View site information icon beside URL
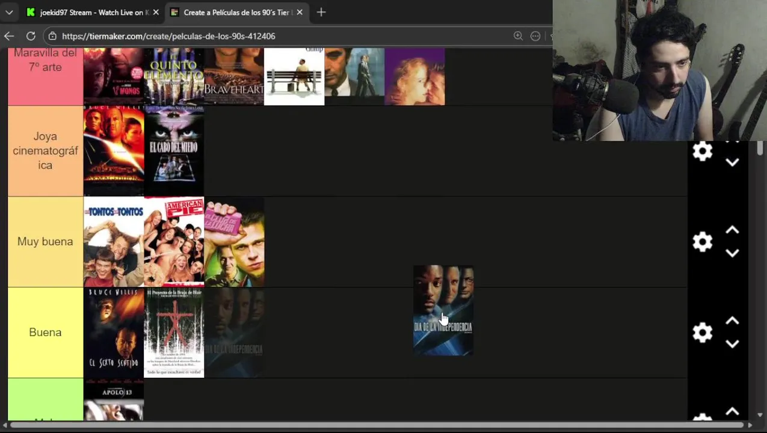This screenshot has width=767, height=433. tap(52, 36)
